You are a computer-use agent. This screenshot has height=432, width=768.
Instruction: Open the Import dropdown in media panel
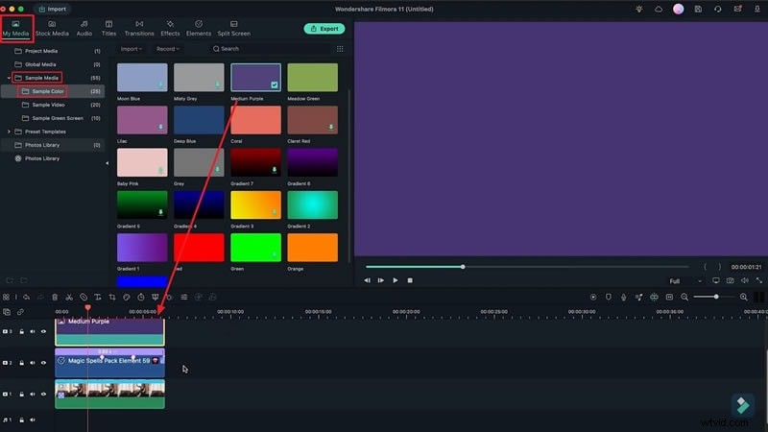[132, 49]
